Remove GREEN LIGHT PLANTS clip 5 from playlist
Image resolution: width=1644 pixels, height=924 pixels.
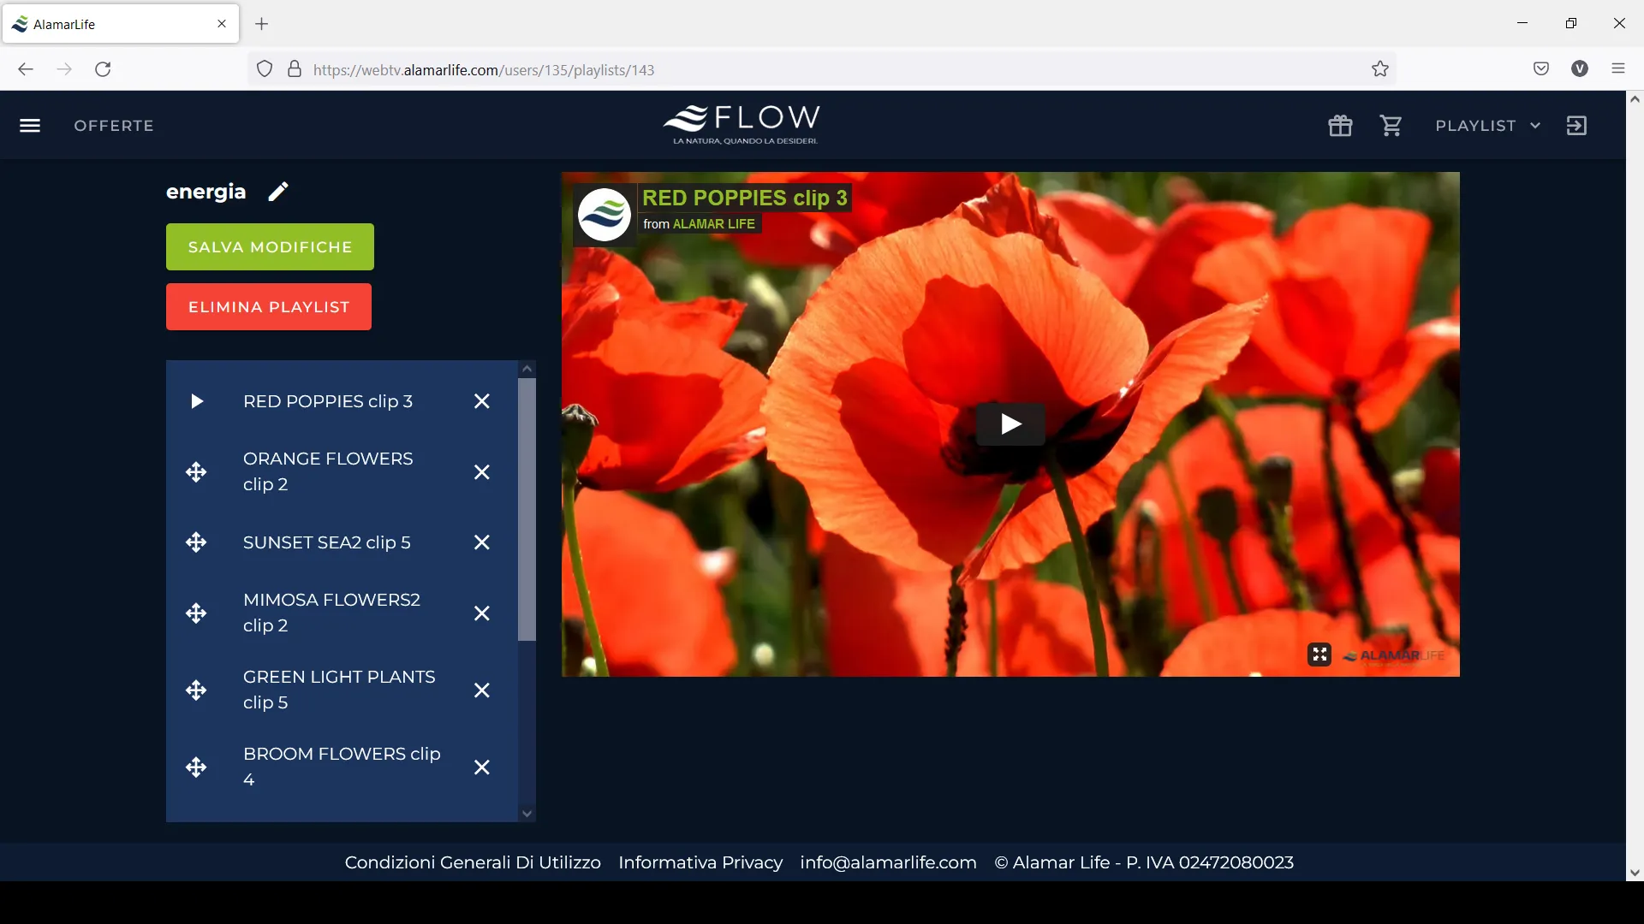tap(482, 690)
